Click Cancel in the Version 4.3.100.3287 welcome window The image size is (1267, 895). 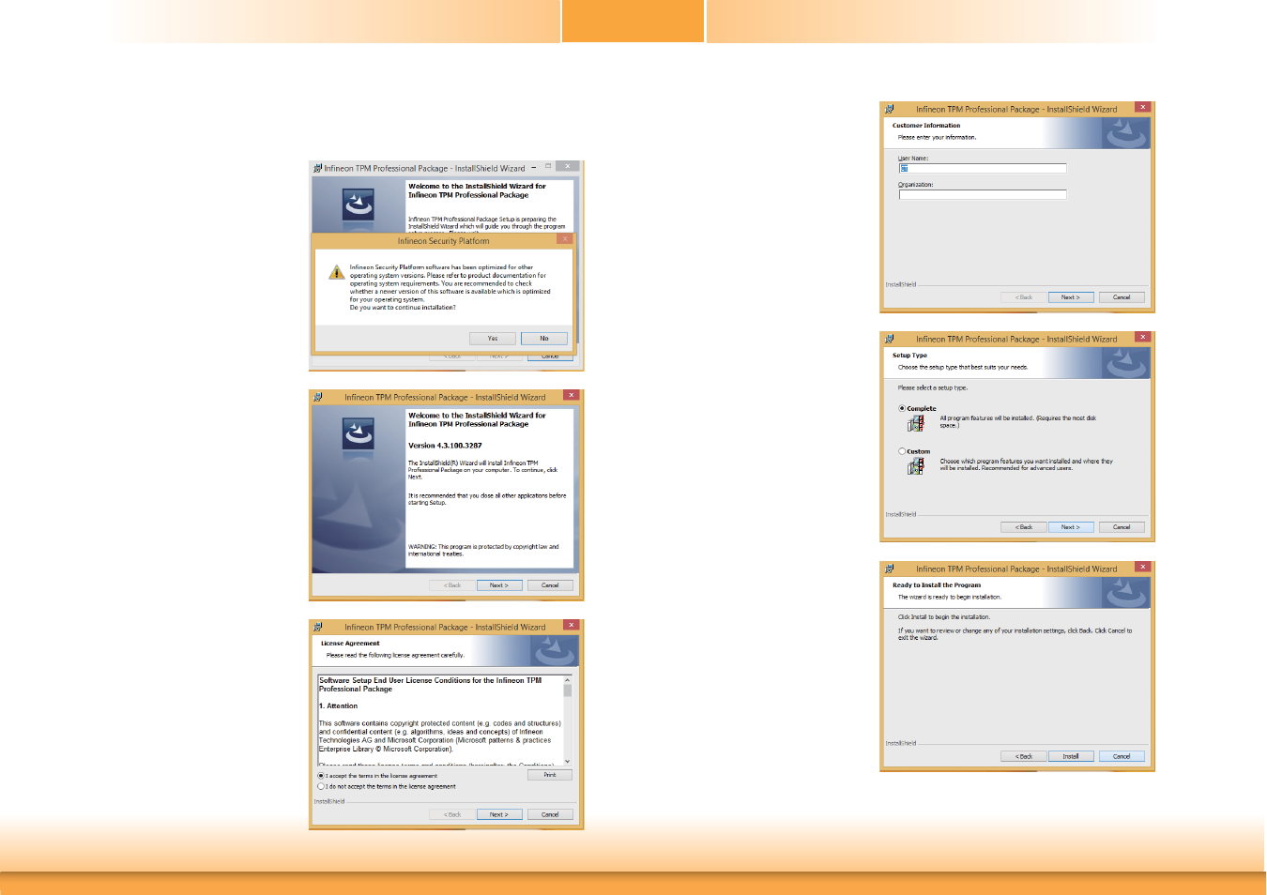click(550, 585)
